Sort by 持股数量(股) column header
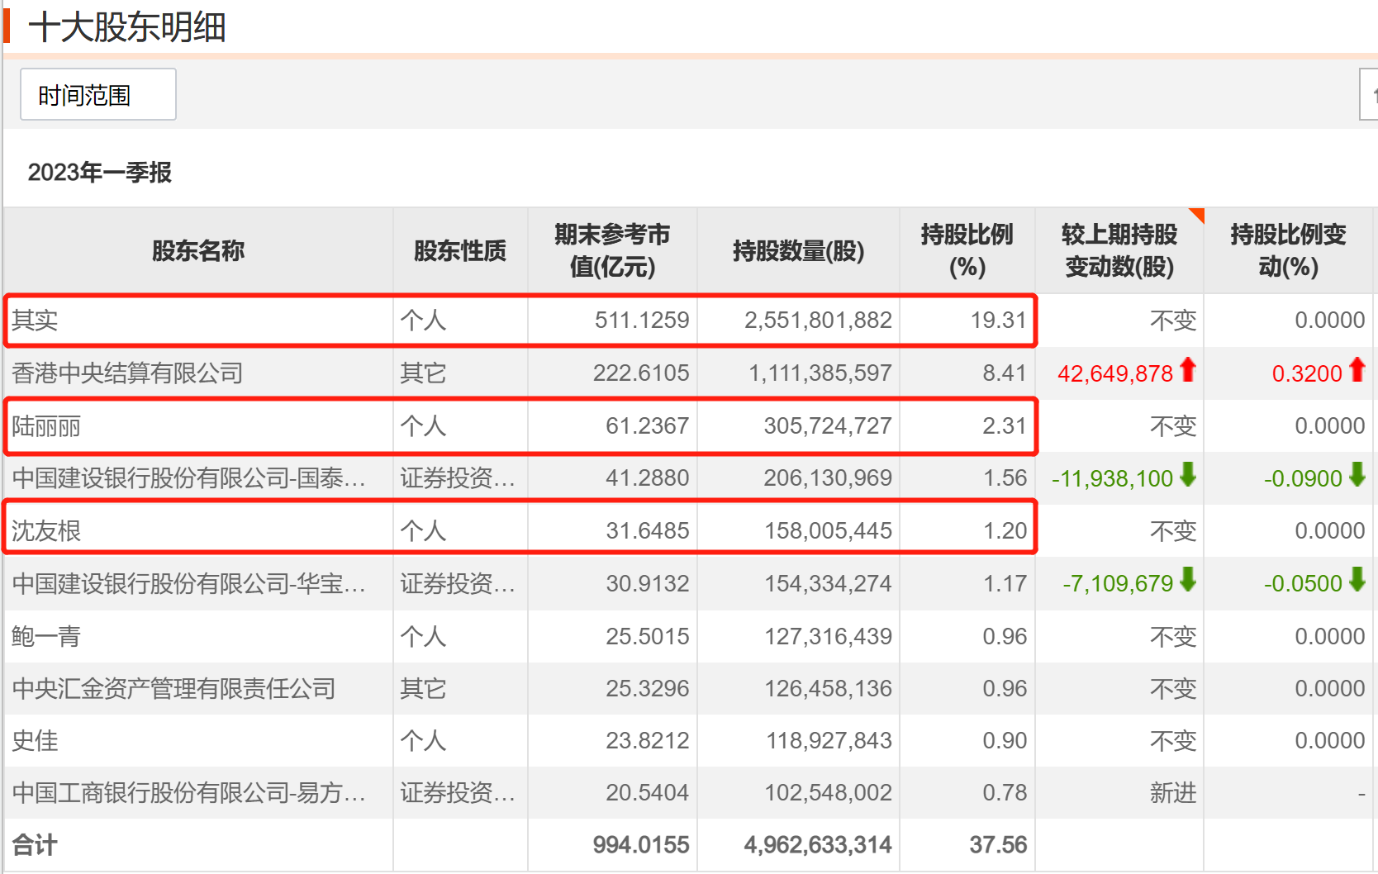The width and height of the screenshot is (1378, 874). (797, 249)
